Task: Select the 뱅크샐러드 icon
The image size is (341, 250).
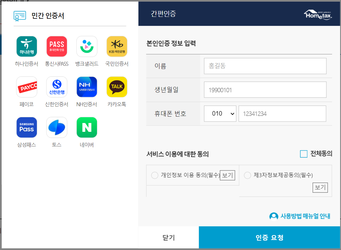Action: click(87, 46)
